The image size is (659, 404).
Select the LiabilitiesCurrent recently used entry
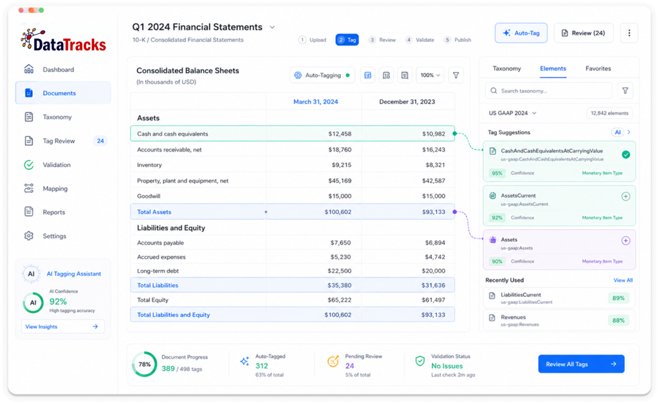coord(559,298)
